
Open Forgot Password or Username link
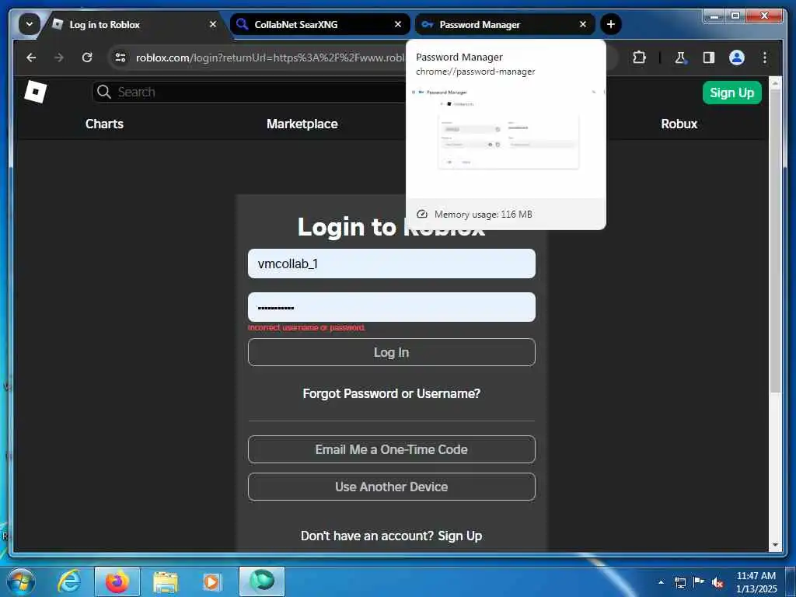click(392, 393)
